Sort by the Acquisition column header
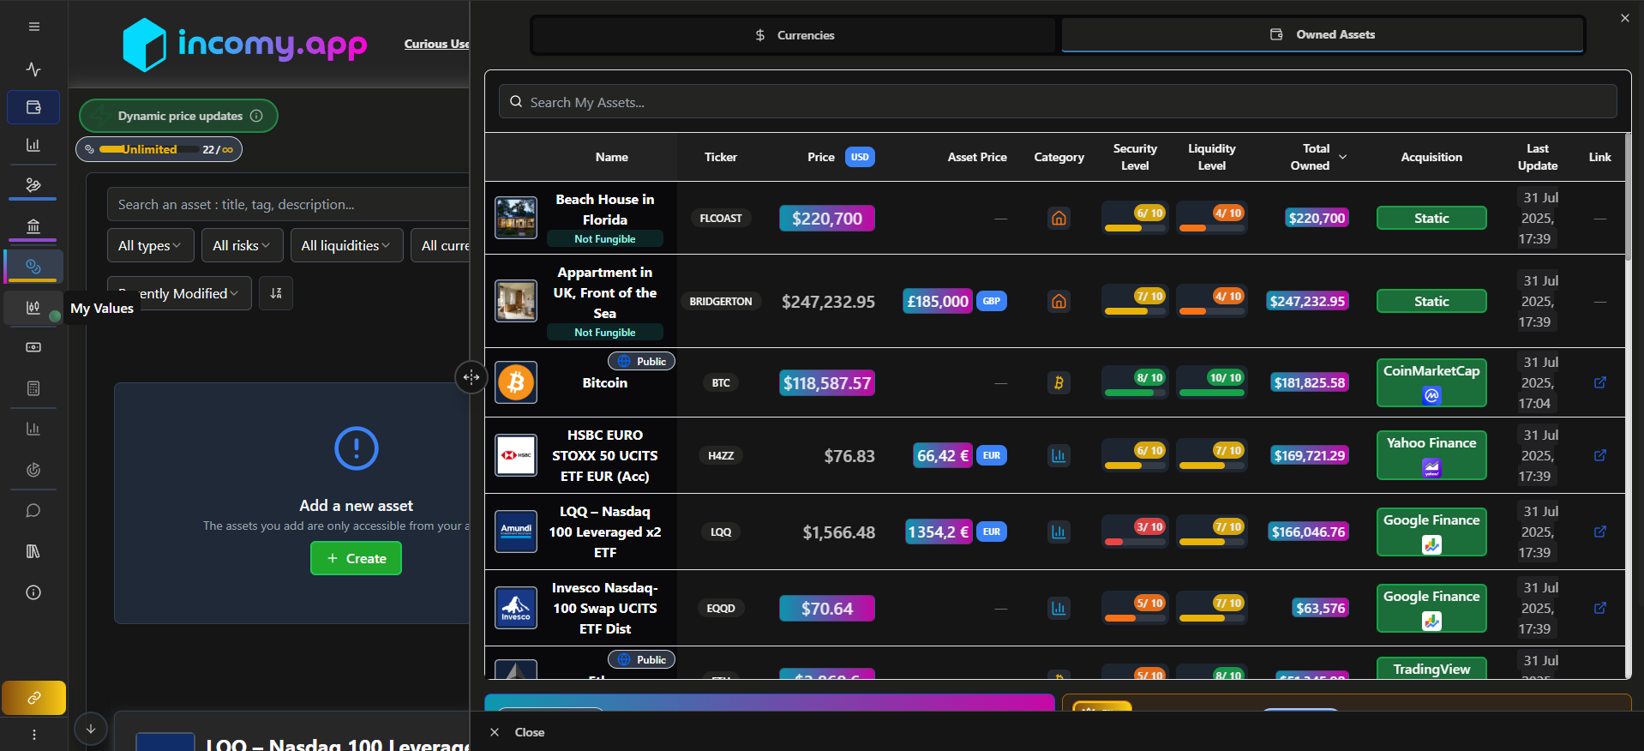The image size is (1644, 751). [1431, 157]
